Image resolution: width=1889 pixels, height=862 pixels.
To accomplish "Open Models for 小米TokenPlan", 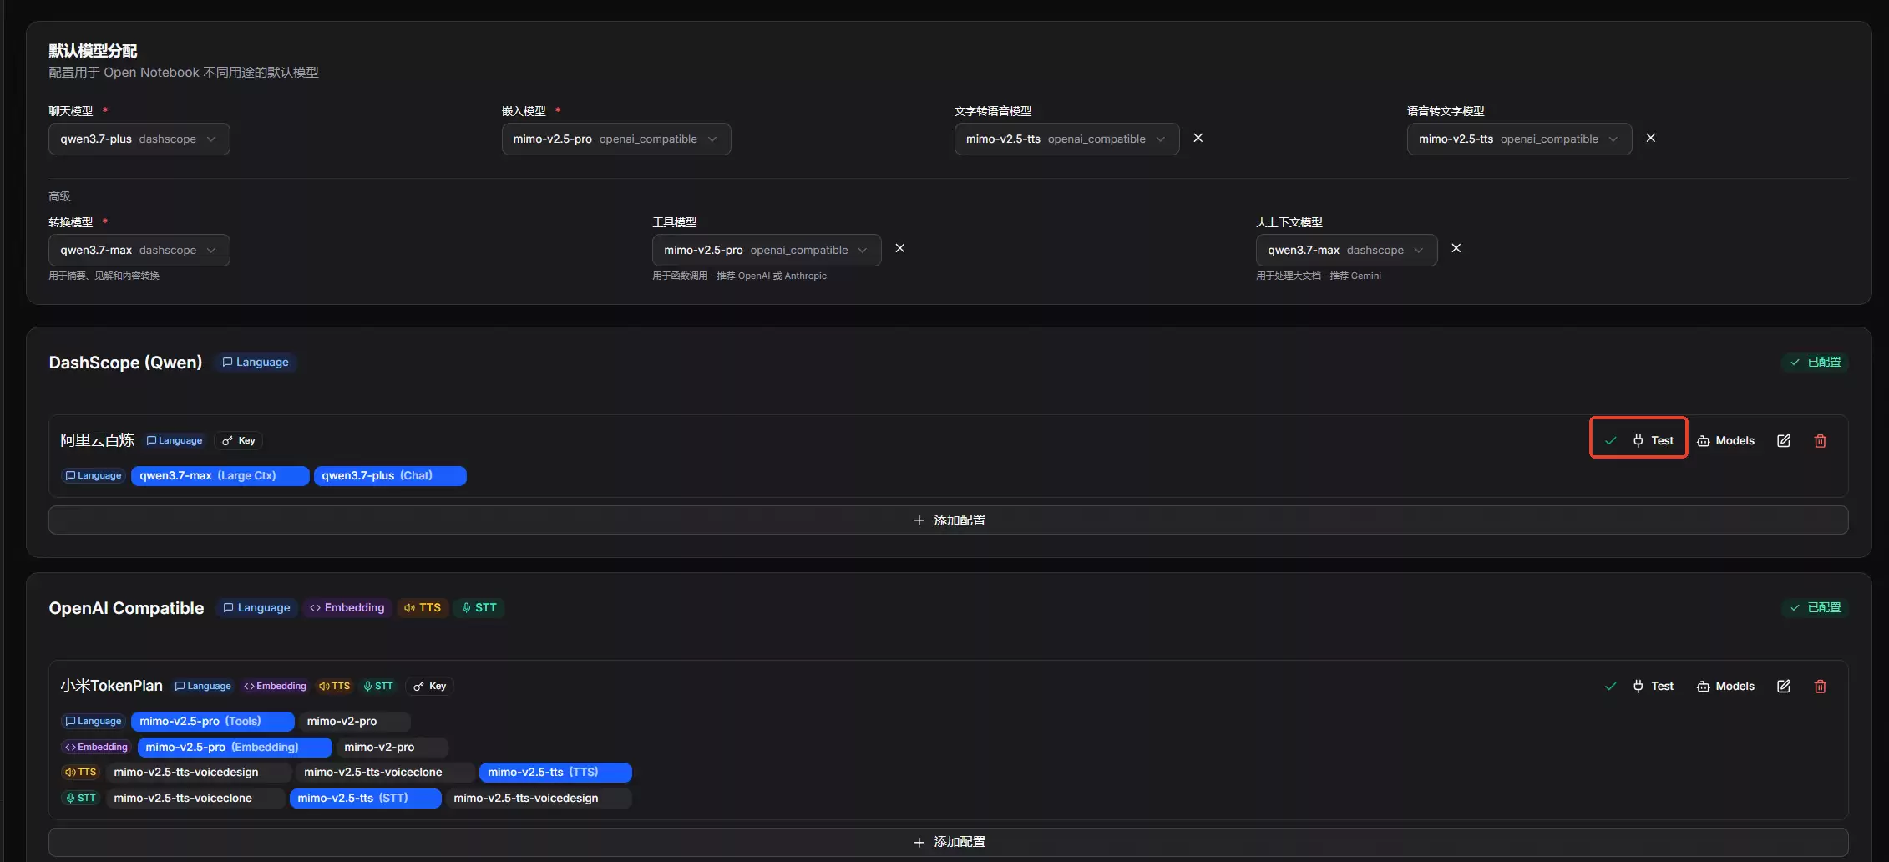I will coord(1726,687).
